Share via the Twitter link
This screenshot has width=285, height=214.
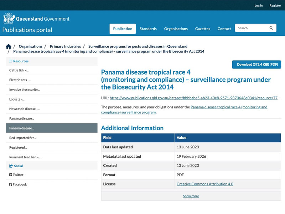pyautogui.click(x=18, y=175)
